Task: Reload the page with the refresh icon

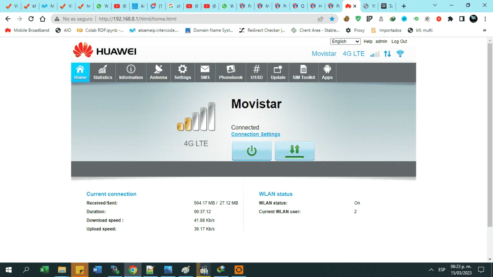Action: (x=31, y=18)
